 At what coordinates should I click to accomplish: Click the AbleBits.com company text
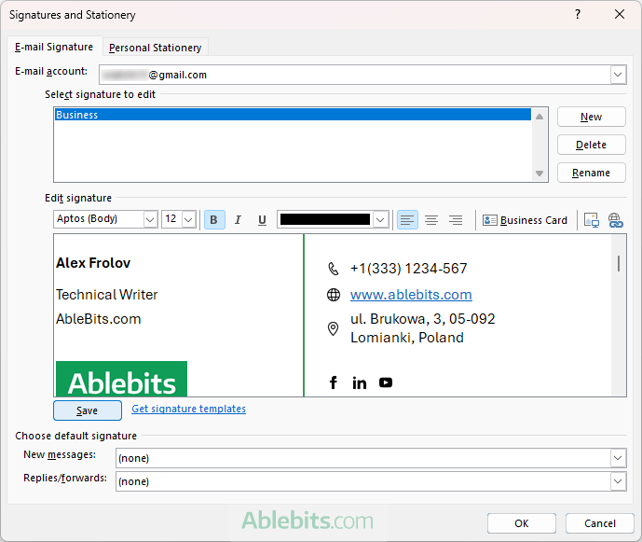point(98,319)
